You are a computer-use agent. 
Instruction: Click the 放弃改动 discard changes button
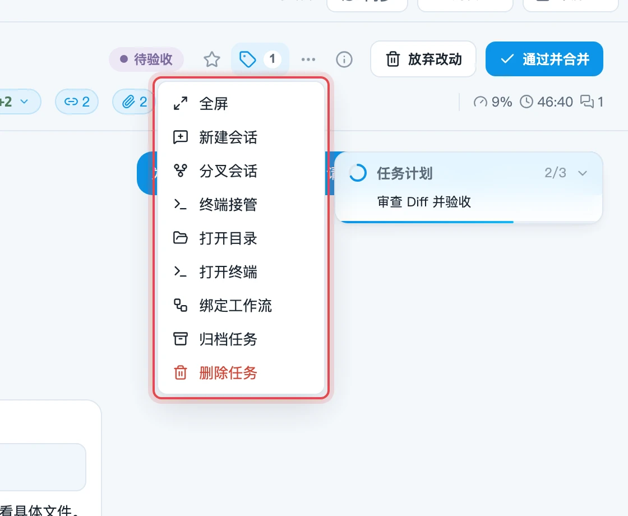423,59
